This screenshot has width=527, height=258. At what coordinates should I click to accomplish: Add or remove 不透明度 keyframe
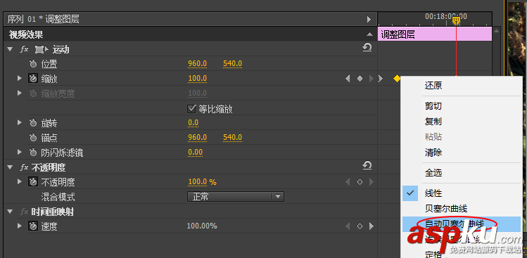point(360,182)
